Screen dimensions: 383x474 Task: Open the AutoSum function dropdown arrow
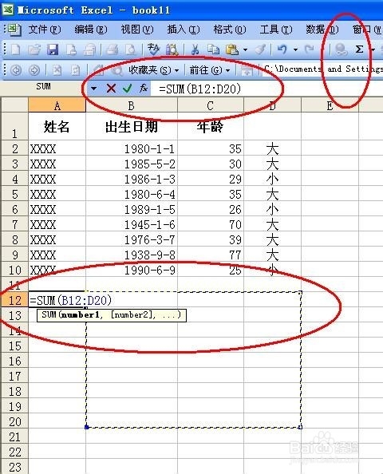pyautogui.click(x=373, y=49)
